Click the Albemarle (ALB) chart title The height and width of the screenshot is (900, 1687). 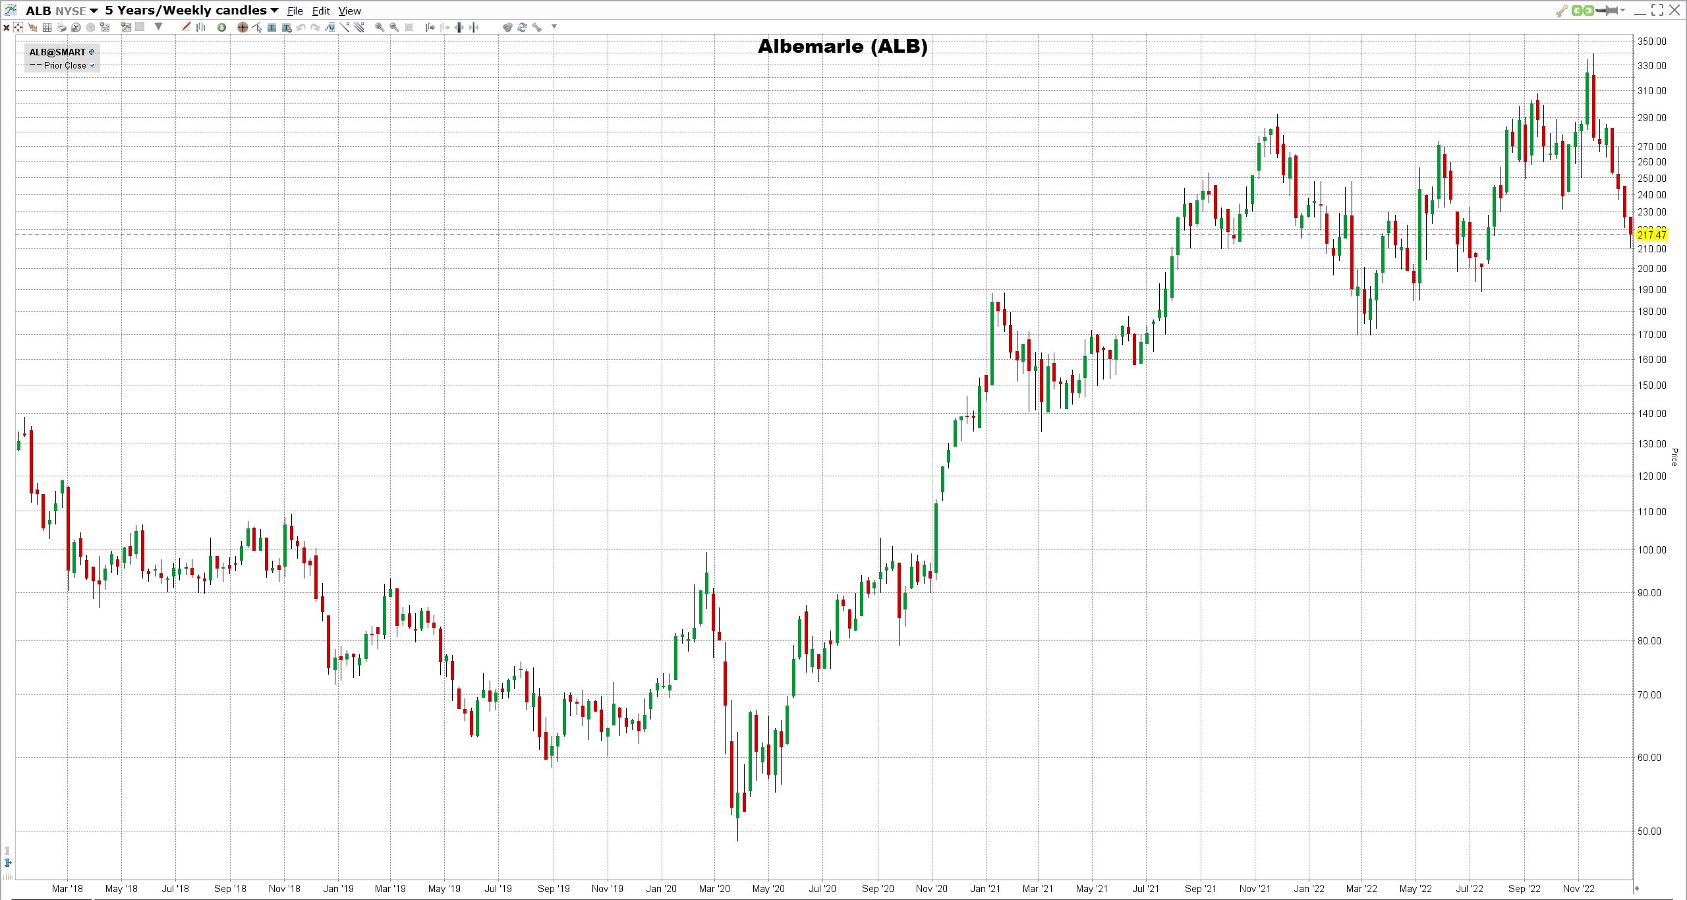pos(843,46)
